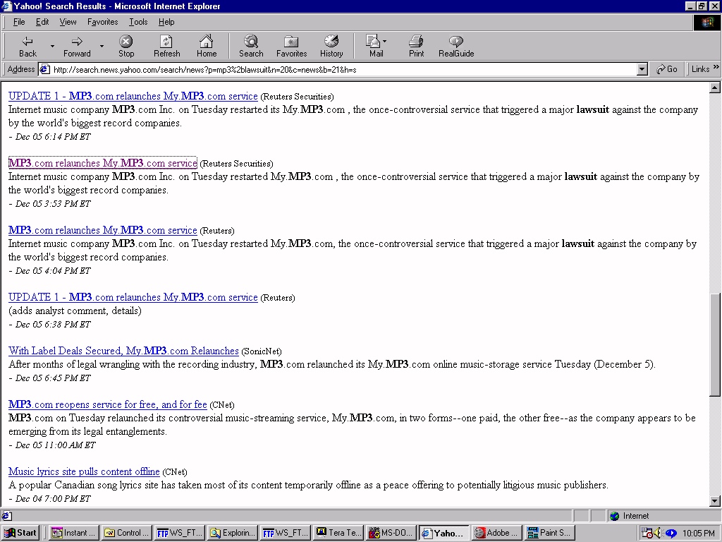
Task: Click the Yahoo taskbar button
Action: pyautogui.click(x=443, y=534)
